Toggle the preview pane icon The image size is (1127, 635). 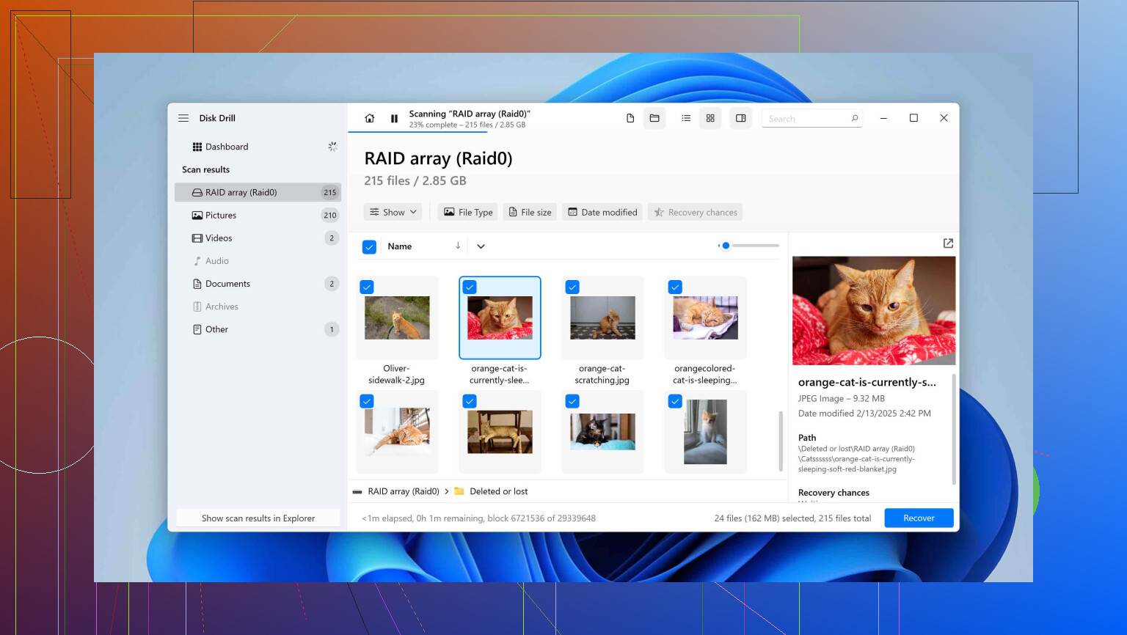tap(741, 118)
